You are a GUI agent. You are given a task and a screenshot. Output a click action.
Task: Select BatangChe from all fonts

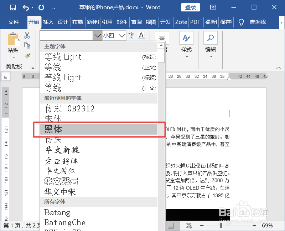click(x=99, y=223)
